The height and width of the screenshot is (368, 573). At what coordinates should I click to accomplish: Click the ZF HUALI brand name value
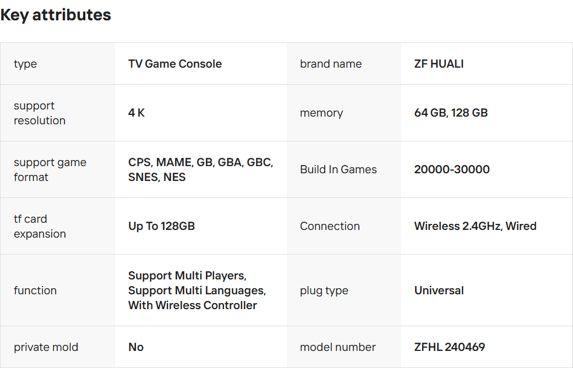pos(439,64)
